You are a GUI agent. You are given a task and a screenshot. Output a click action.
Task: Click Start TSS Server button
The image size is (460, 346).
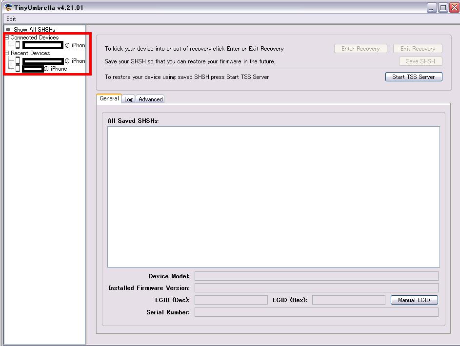[414, 77]
